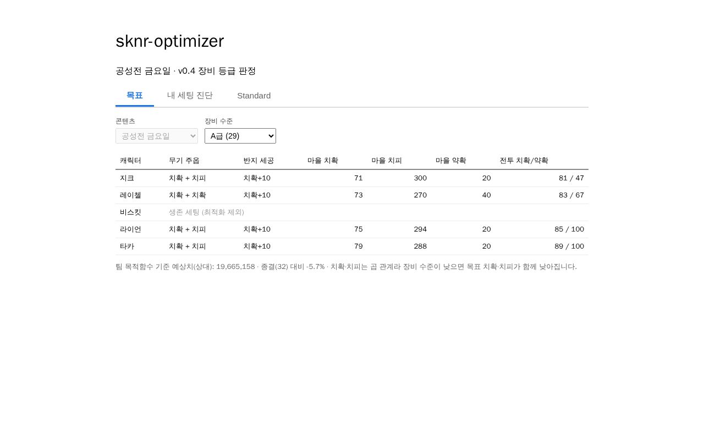Click the 전투 치확/약확 column header
Viewport: 704px width, 440px height.
pyautogui.click(x=524, y=161)
